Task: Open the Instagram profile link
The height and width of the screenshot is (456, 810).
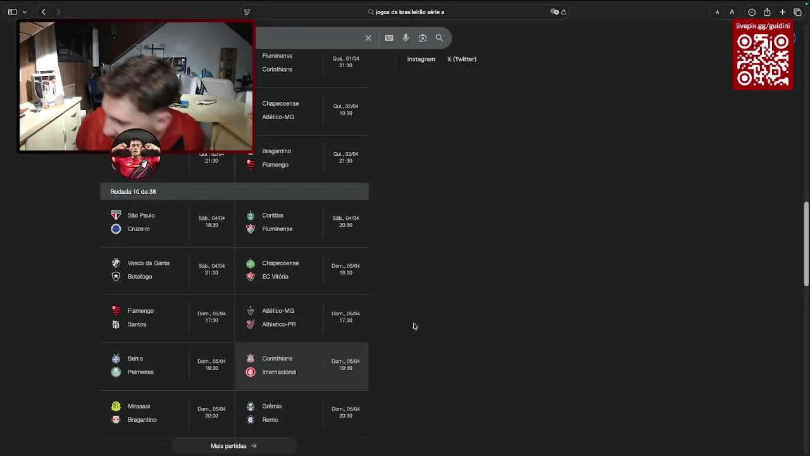Action: click(421, 59)
